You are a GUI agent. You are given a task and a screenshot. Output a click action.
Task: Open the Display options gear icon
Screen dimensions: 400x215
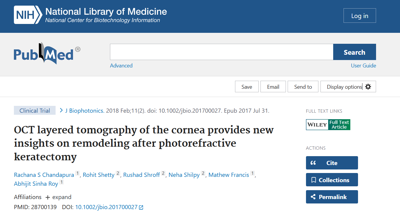(367, 86)
